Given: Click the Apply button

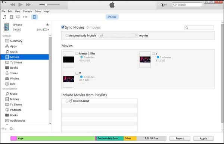Looking at the screenshot, I should 203,138.
